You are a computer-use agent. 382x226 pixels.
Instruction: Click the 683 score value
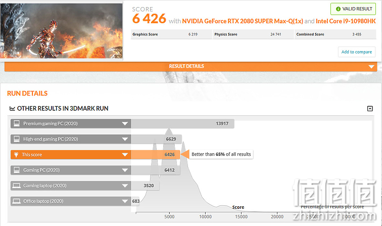pyautogui.click(x=136, y=201)
